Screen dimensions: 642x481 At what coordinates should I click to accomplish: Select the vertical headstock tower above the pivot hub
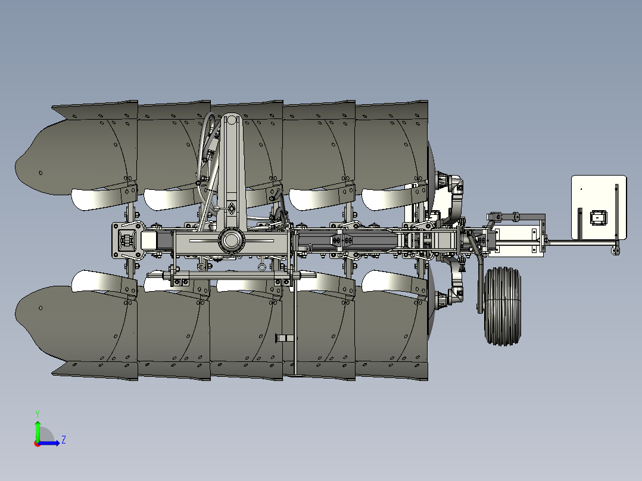click(x=231, y=172)
